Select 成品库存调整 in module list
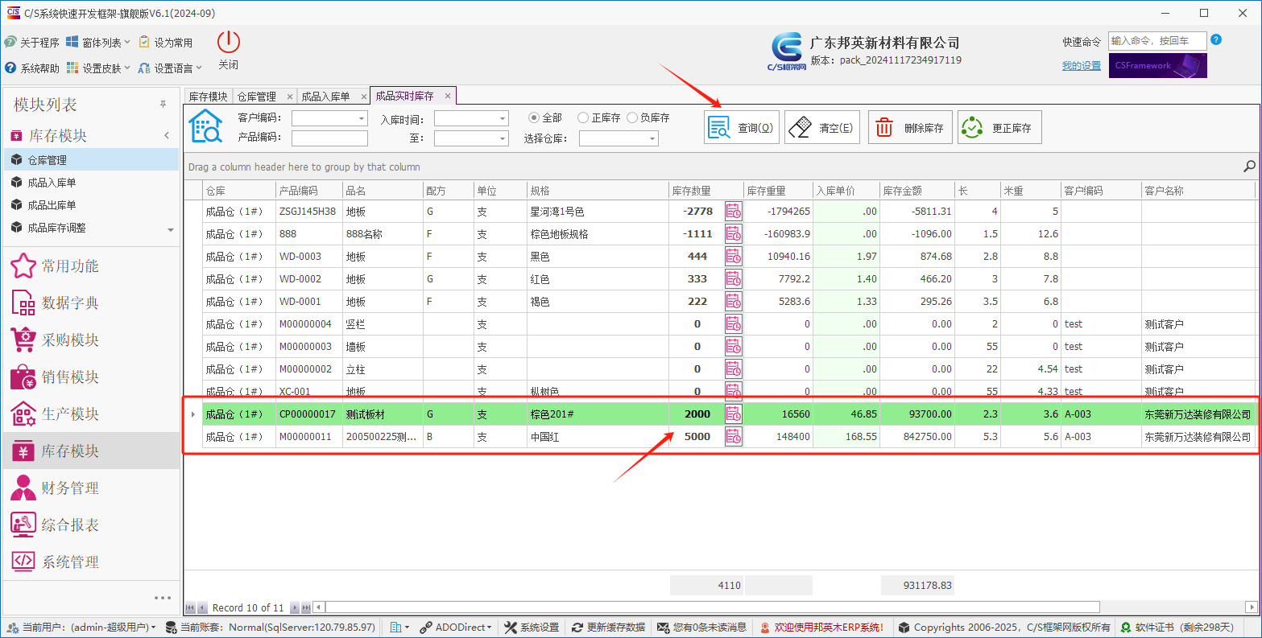1262x638 pixels. click(91, 228)
